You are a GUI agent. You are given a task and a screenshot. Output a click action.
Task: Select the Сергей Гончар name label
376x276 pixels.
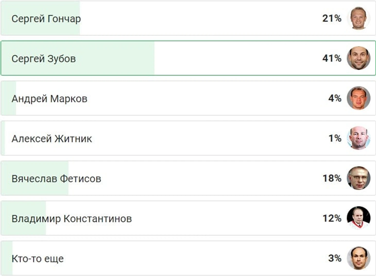(x=46, y=19)
